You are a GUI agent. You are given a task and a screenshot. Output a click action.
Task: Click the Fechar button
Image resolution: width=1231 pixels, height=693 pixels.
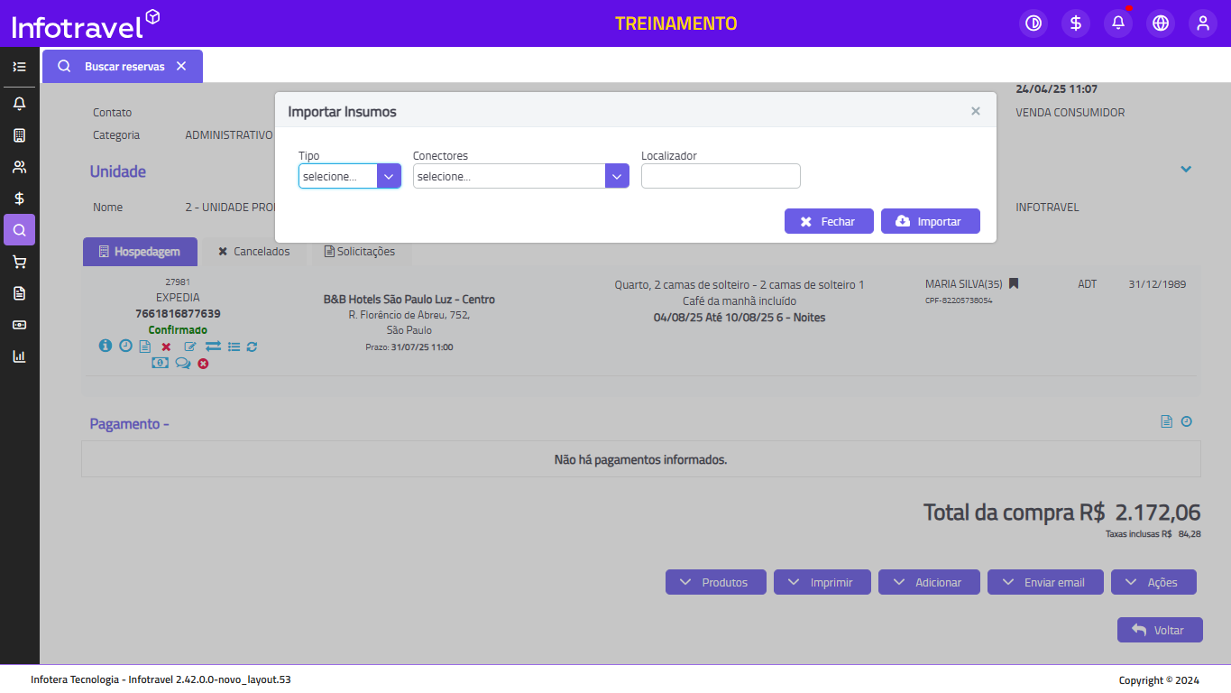pos(829,222)
